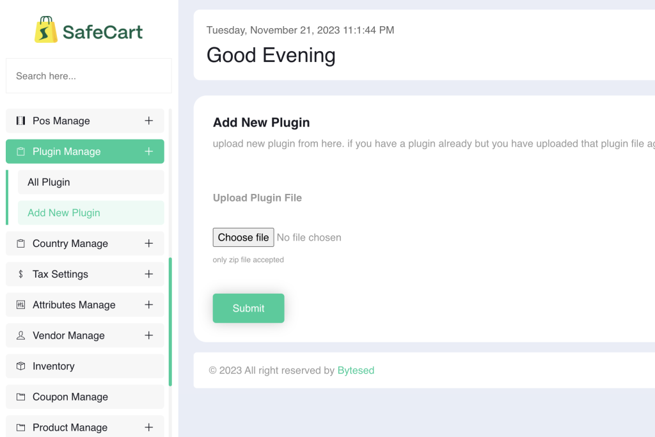This screenshot has width=655, height=437.
Task: Click the Upload Plugin File label
Action: coord(257,198)
